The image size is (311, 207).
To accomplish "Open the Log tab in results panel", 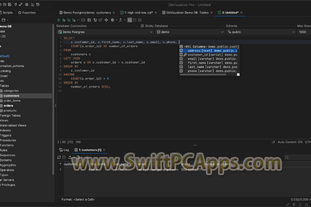I will point(64,150).
